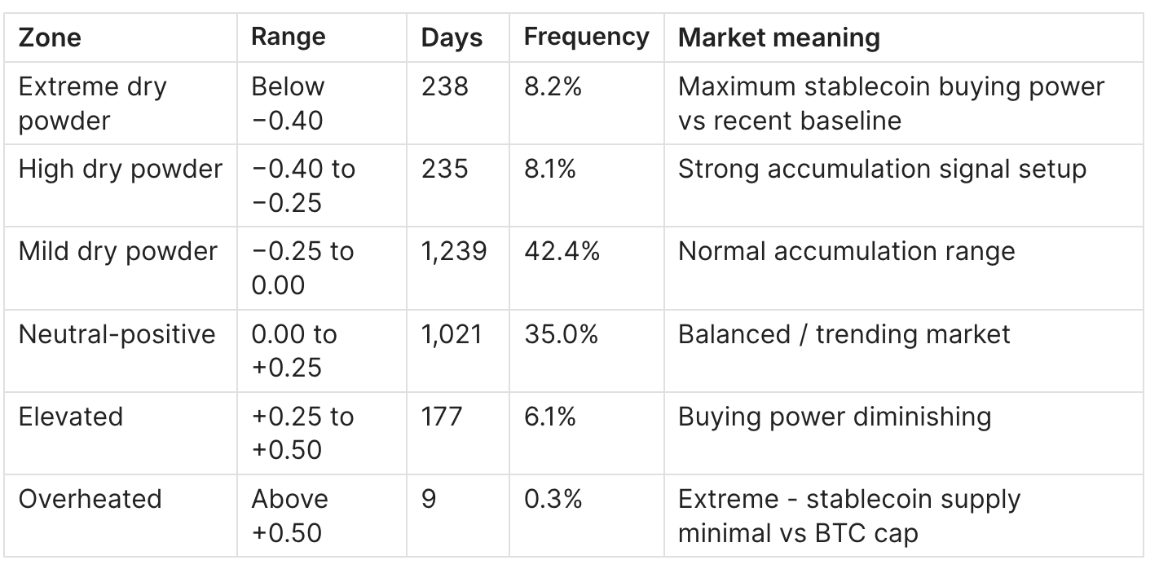
Task: Click the 0.3% frequency cell
Action: tap(553, 499)
